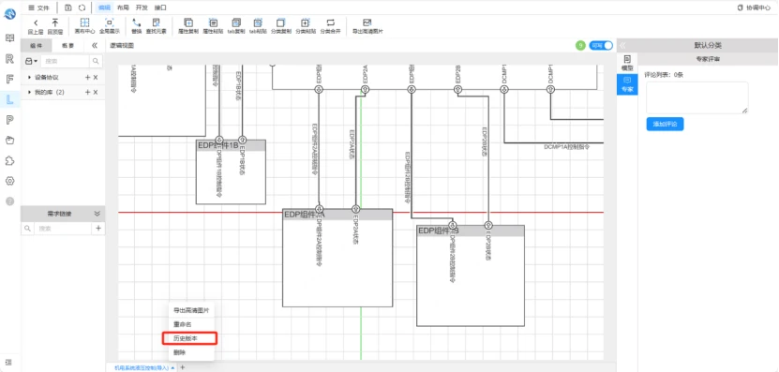Choose 导出高清图片 from context menu
Screen dimensions: 779x372
pos(191,310)
